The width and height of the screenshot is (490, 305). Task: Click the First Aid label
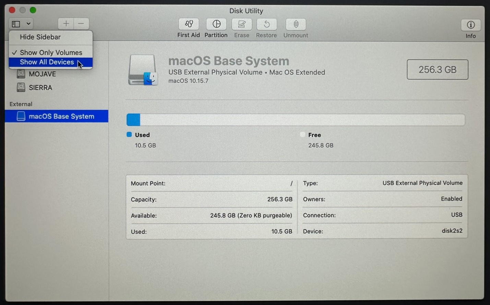189,35
